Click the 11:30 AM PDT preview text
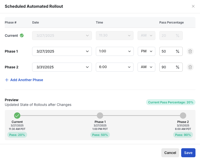This screenshot has height=161, width=200. tap(17, 129)
